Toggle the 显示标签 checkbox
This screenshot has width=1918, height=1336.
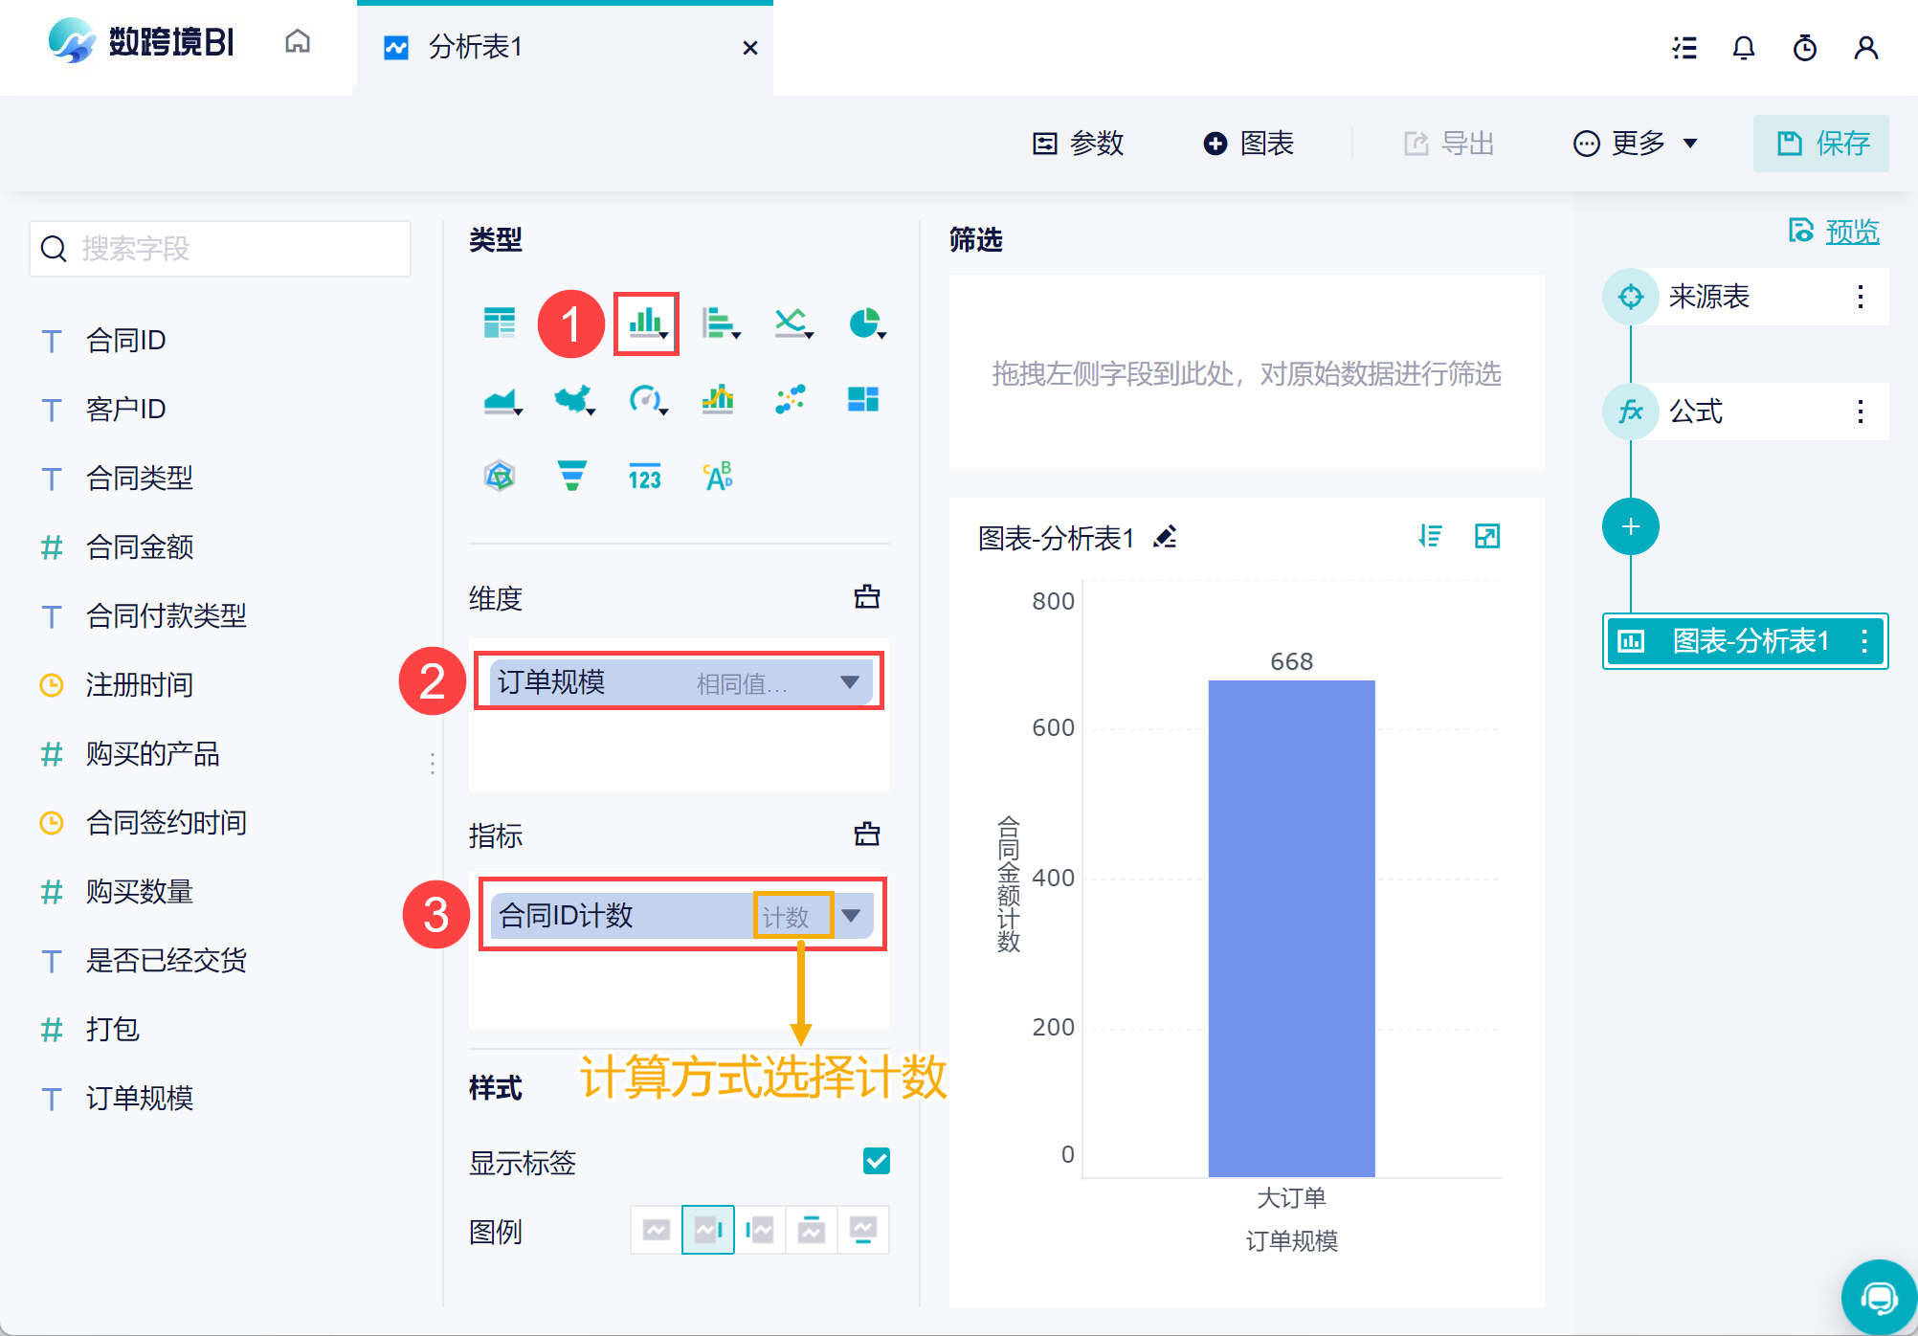click(x=877, y=1161)
